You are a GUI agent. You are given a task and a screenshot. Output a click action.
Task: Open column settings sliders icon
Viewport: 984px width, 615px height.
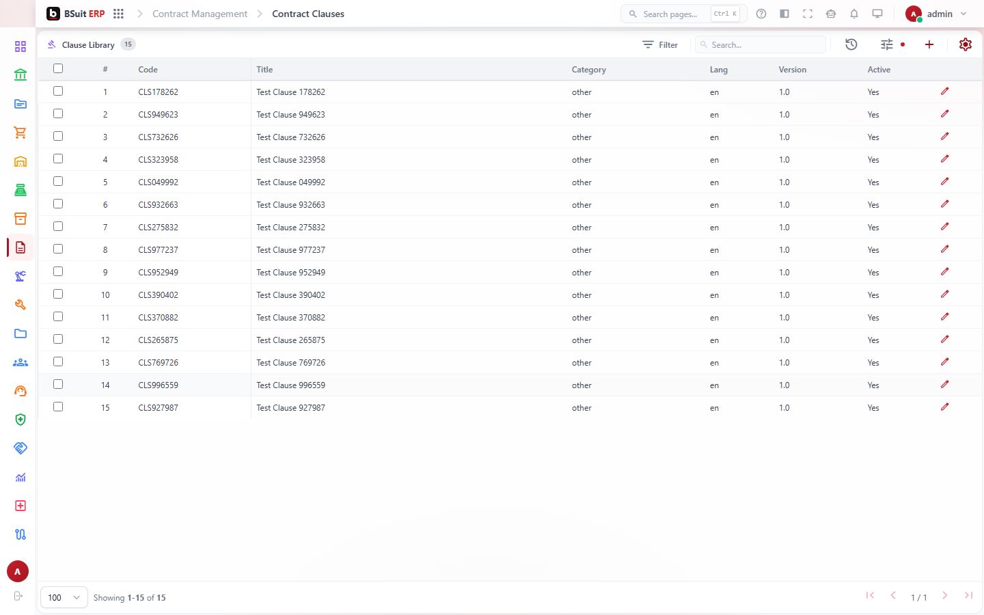coord(887,44)
